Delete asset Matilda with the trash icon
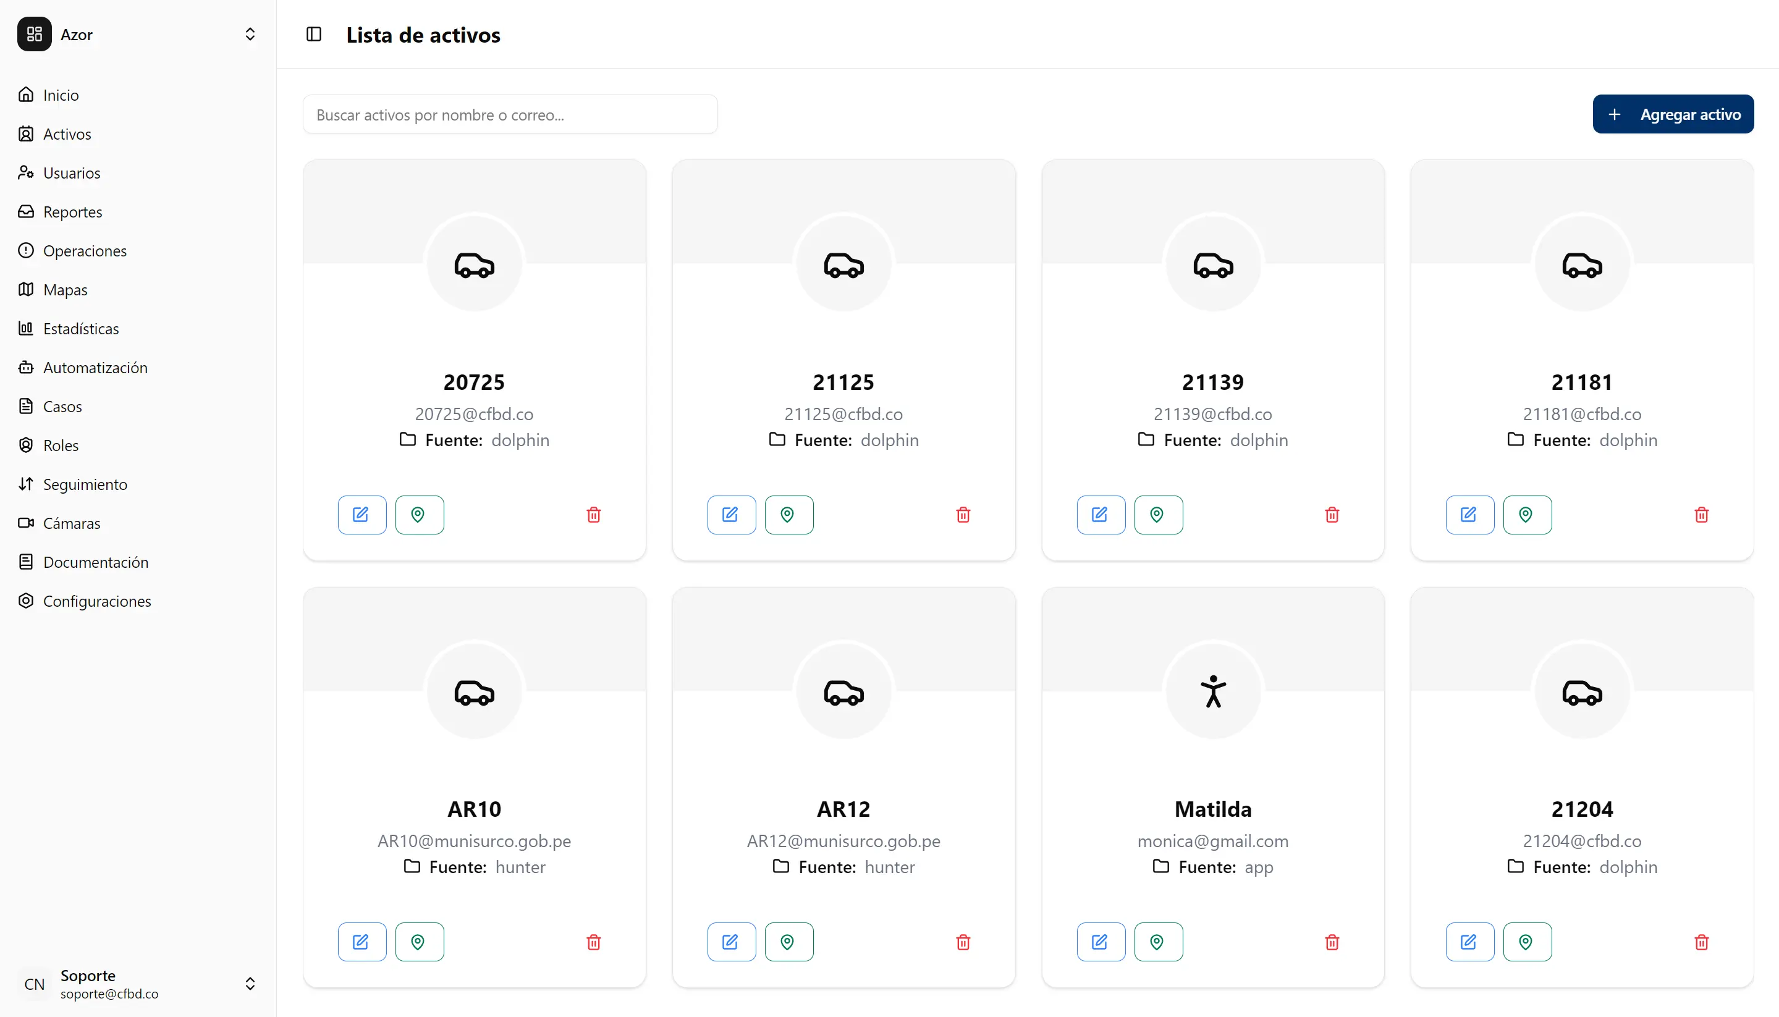This screenshot has height=1017, width=1779. [x=1331, y=942]
